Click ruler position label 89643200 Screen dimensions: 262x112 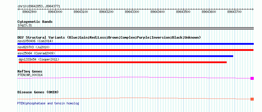[107, 12]
